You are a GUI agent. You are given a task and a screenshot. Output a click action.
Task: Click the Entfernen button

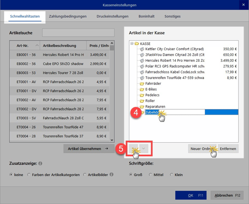click(228, 149)
